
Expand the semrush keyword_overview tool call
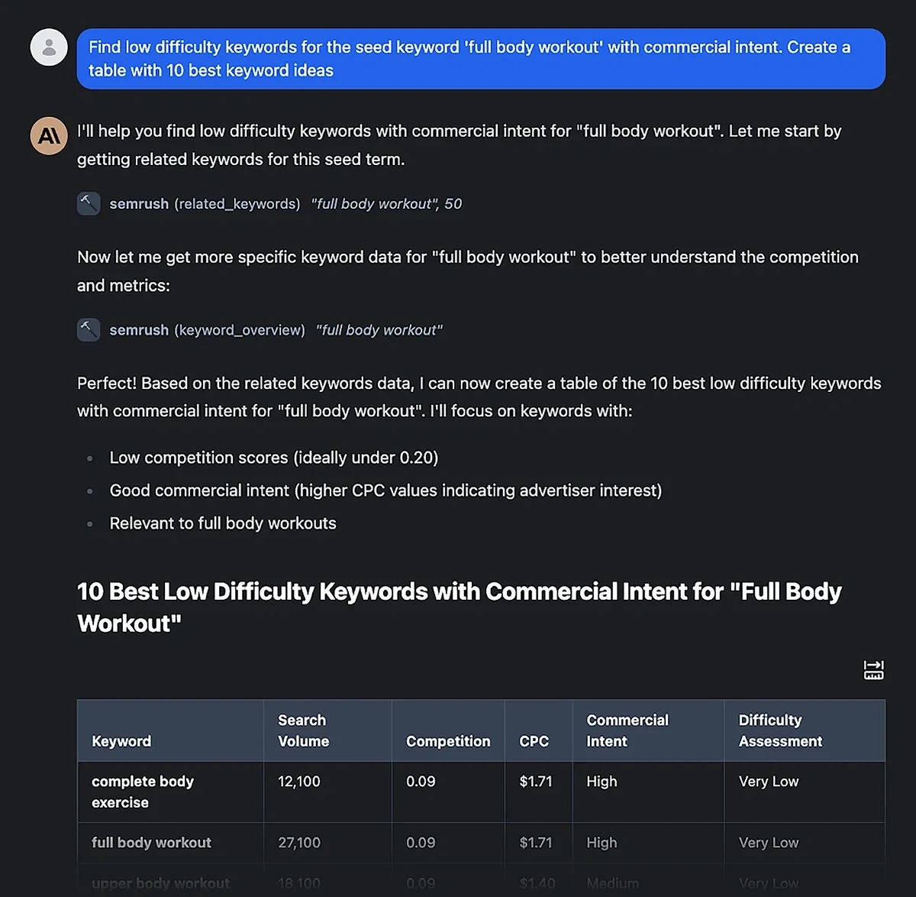coord(207,330)
